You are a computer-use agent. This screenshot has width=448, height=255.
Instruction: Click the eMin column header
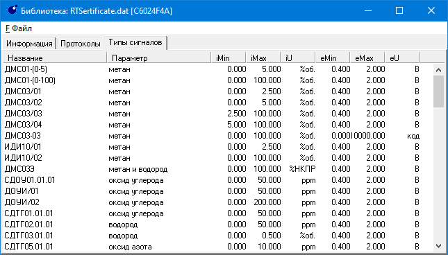tap(333, 58)
